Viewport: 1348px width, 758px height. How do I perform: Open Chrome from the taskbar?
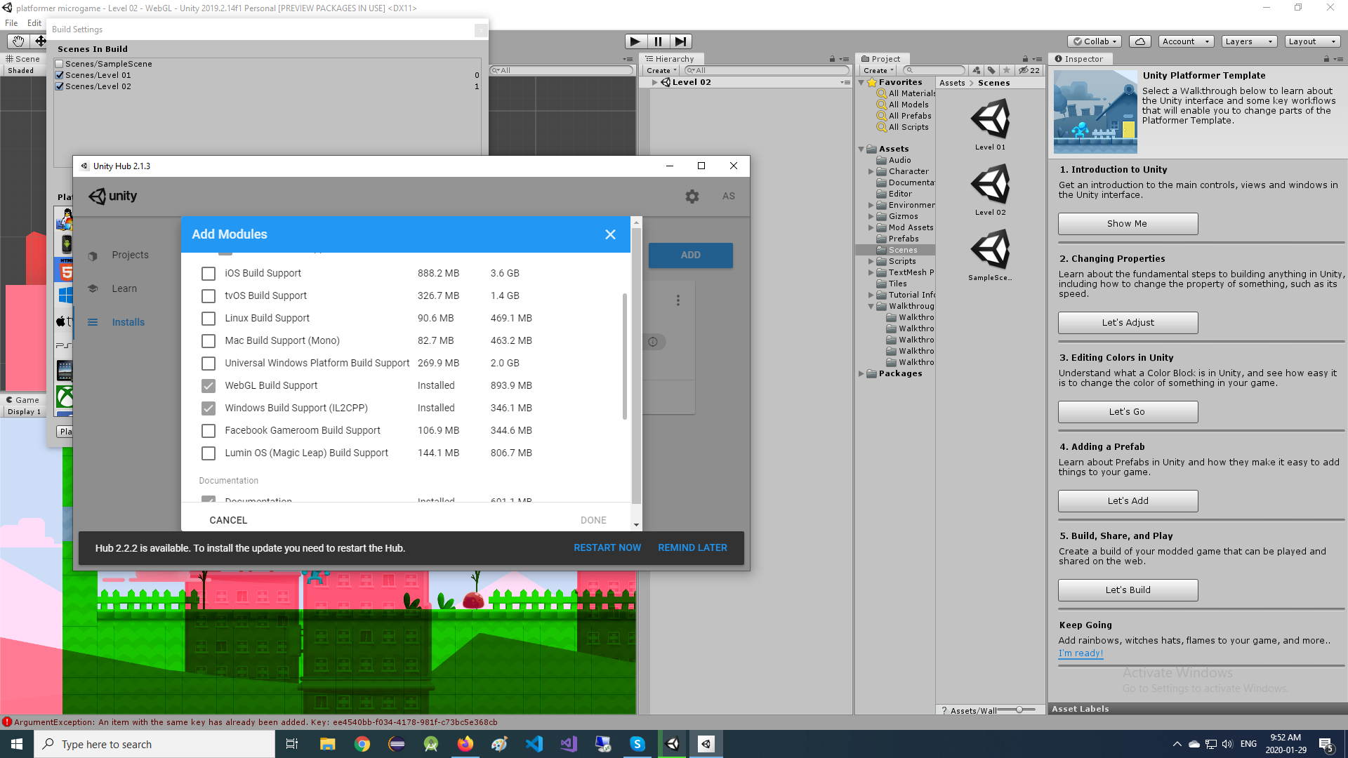362,744
